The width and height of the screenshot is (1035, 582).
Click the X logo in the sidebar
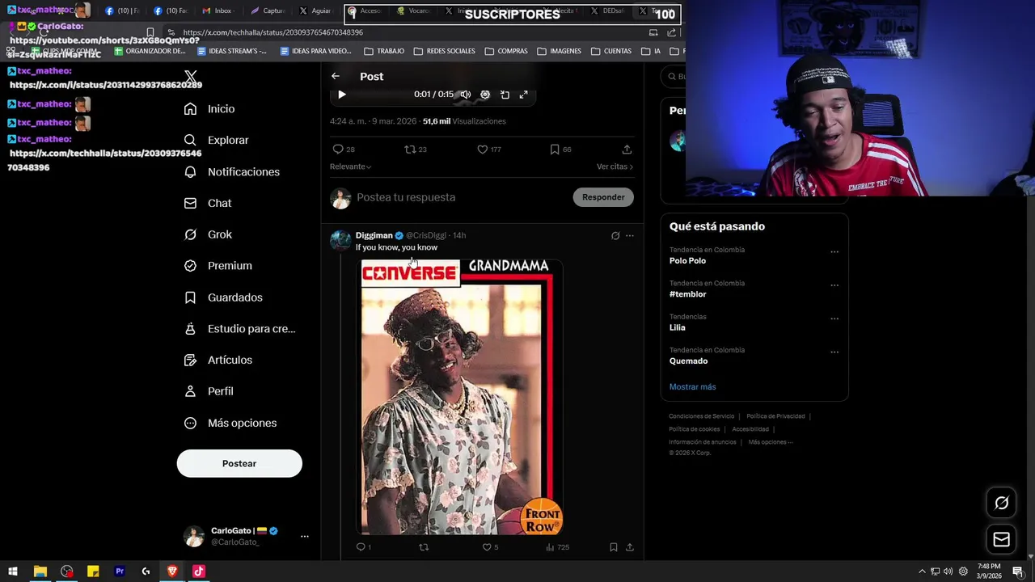point(190,77)
